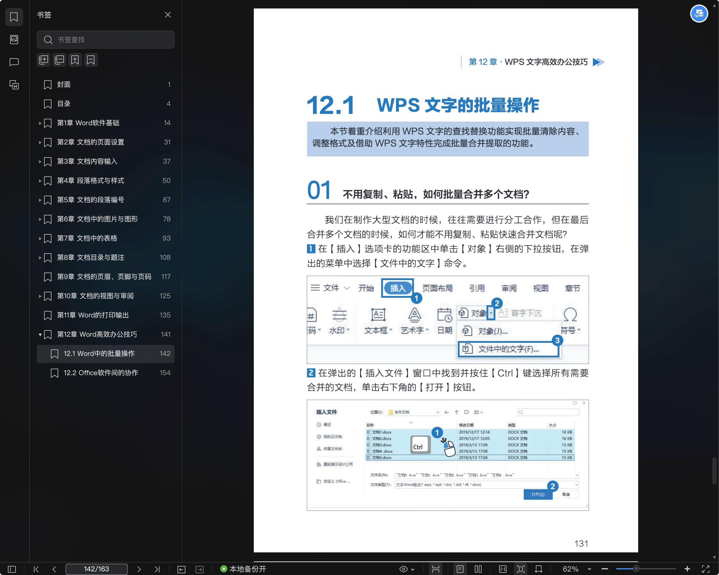Toggle the sidebar panel in status bar
Viewport: 719px width, 575px height.
[x=12, y=569]
